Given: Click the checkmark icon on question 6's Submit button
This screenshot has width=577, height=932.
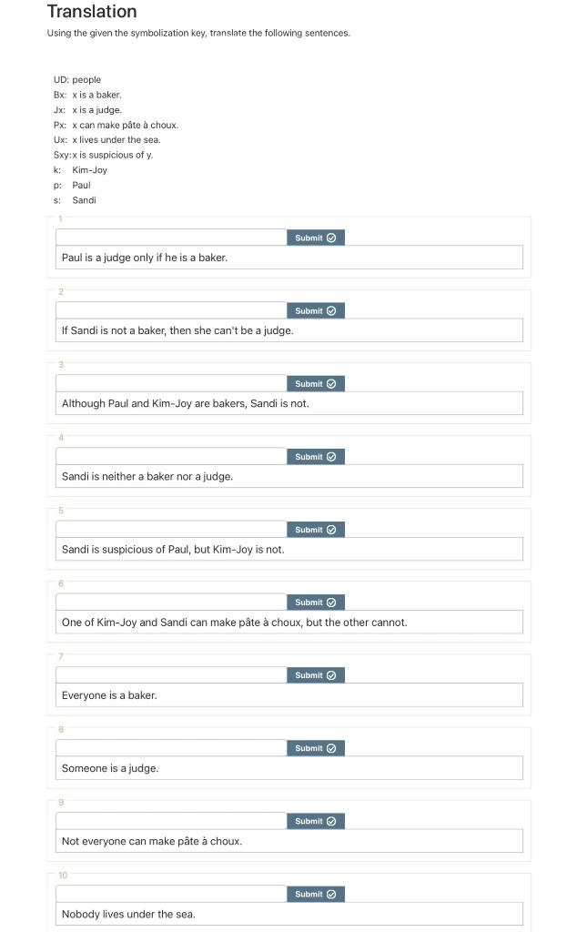Looking at the screenshot, I should [x=331, y=602].
